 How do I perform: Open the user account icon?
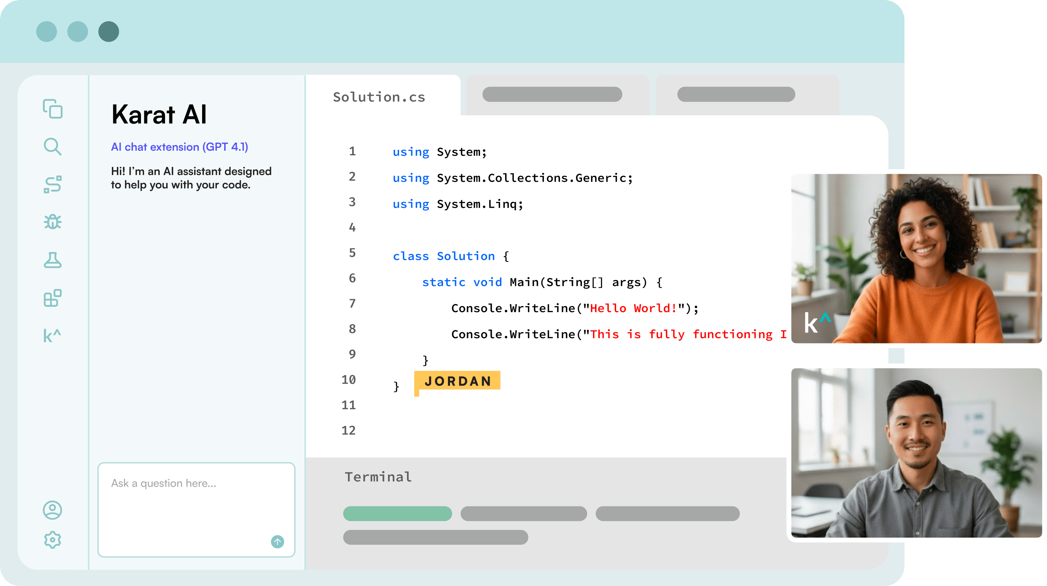click(x=52, y=510)
